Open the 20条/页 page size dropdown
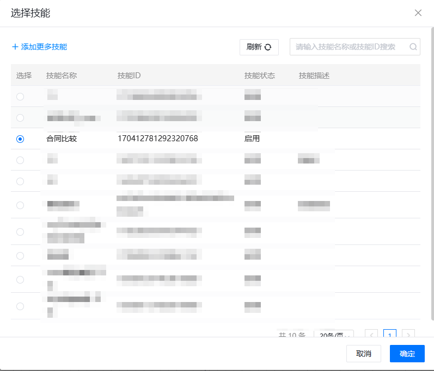Screen dimensions: 434x371 (x=334, y=335)
